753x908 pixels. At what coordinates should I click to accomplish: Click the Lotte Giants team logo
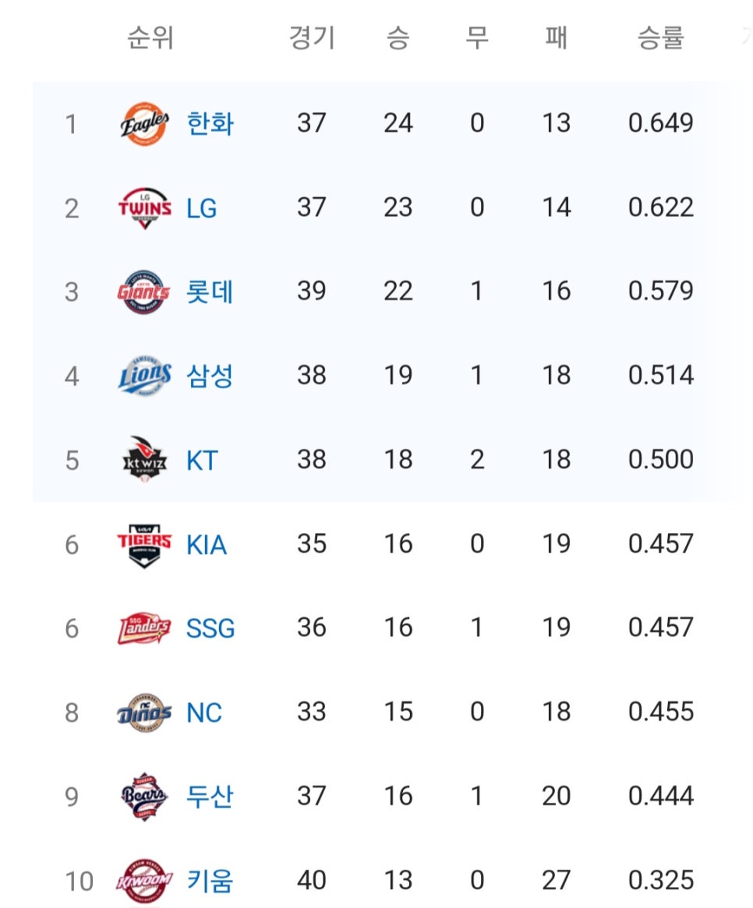(x=143, y=291)
